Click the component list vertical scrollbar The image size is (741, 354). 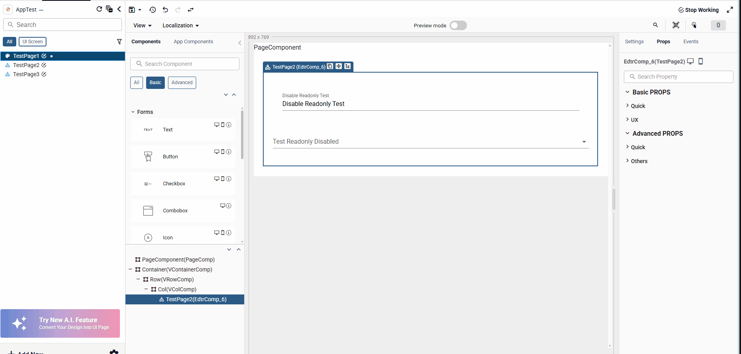point(242,135)
